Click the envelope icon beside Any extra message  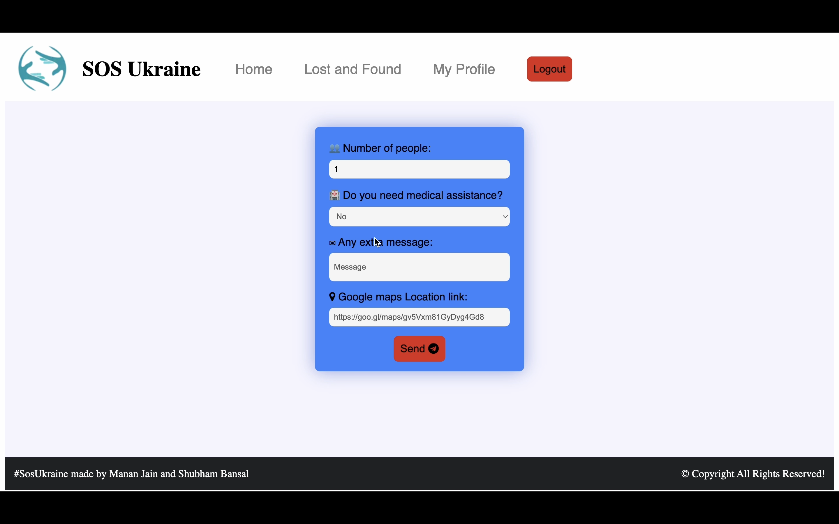[x=332, y=243]
